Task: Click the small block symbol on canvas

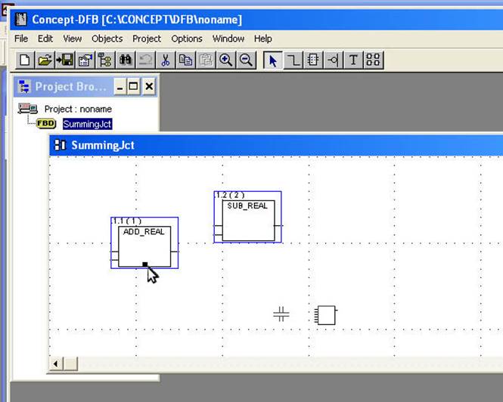Action: (325, 315)
